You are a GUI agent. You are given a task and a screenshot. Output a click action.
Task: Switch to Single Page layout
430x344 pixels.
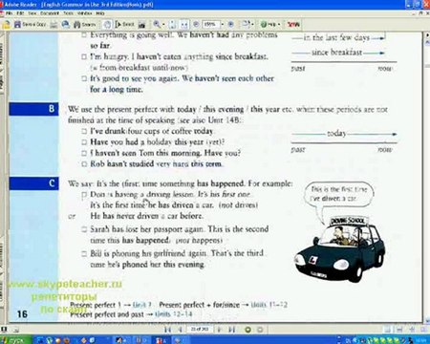388,330
